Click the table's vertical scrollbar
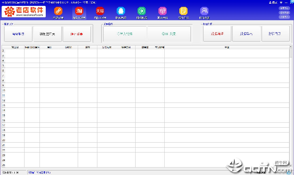Image resolution: width=294 pixels, height=175 pixels. pyautogui.click(x=291, y=106)
